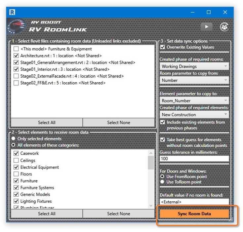Check This model Furniture & Equipment checkbox
The image size is (243, 232).
tap(16, 49)
